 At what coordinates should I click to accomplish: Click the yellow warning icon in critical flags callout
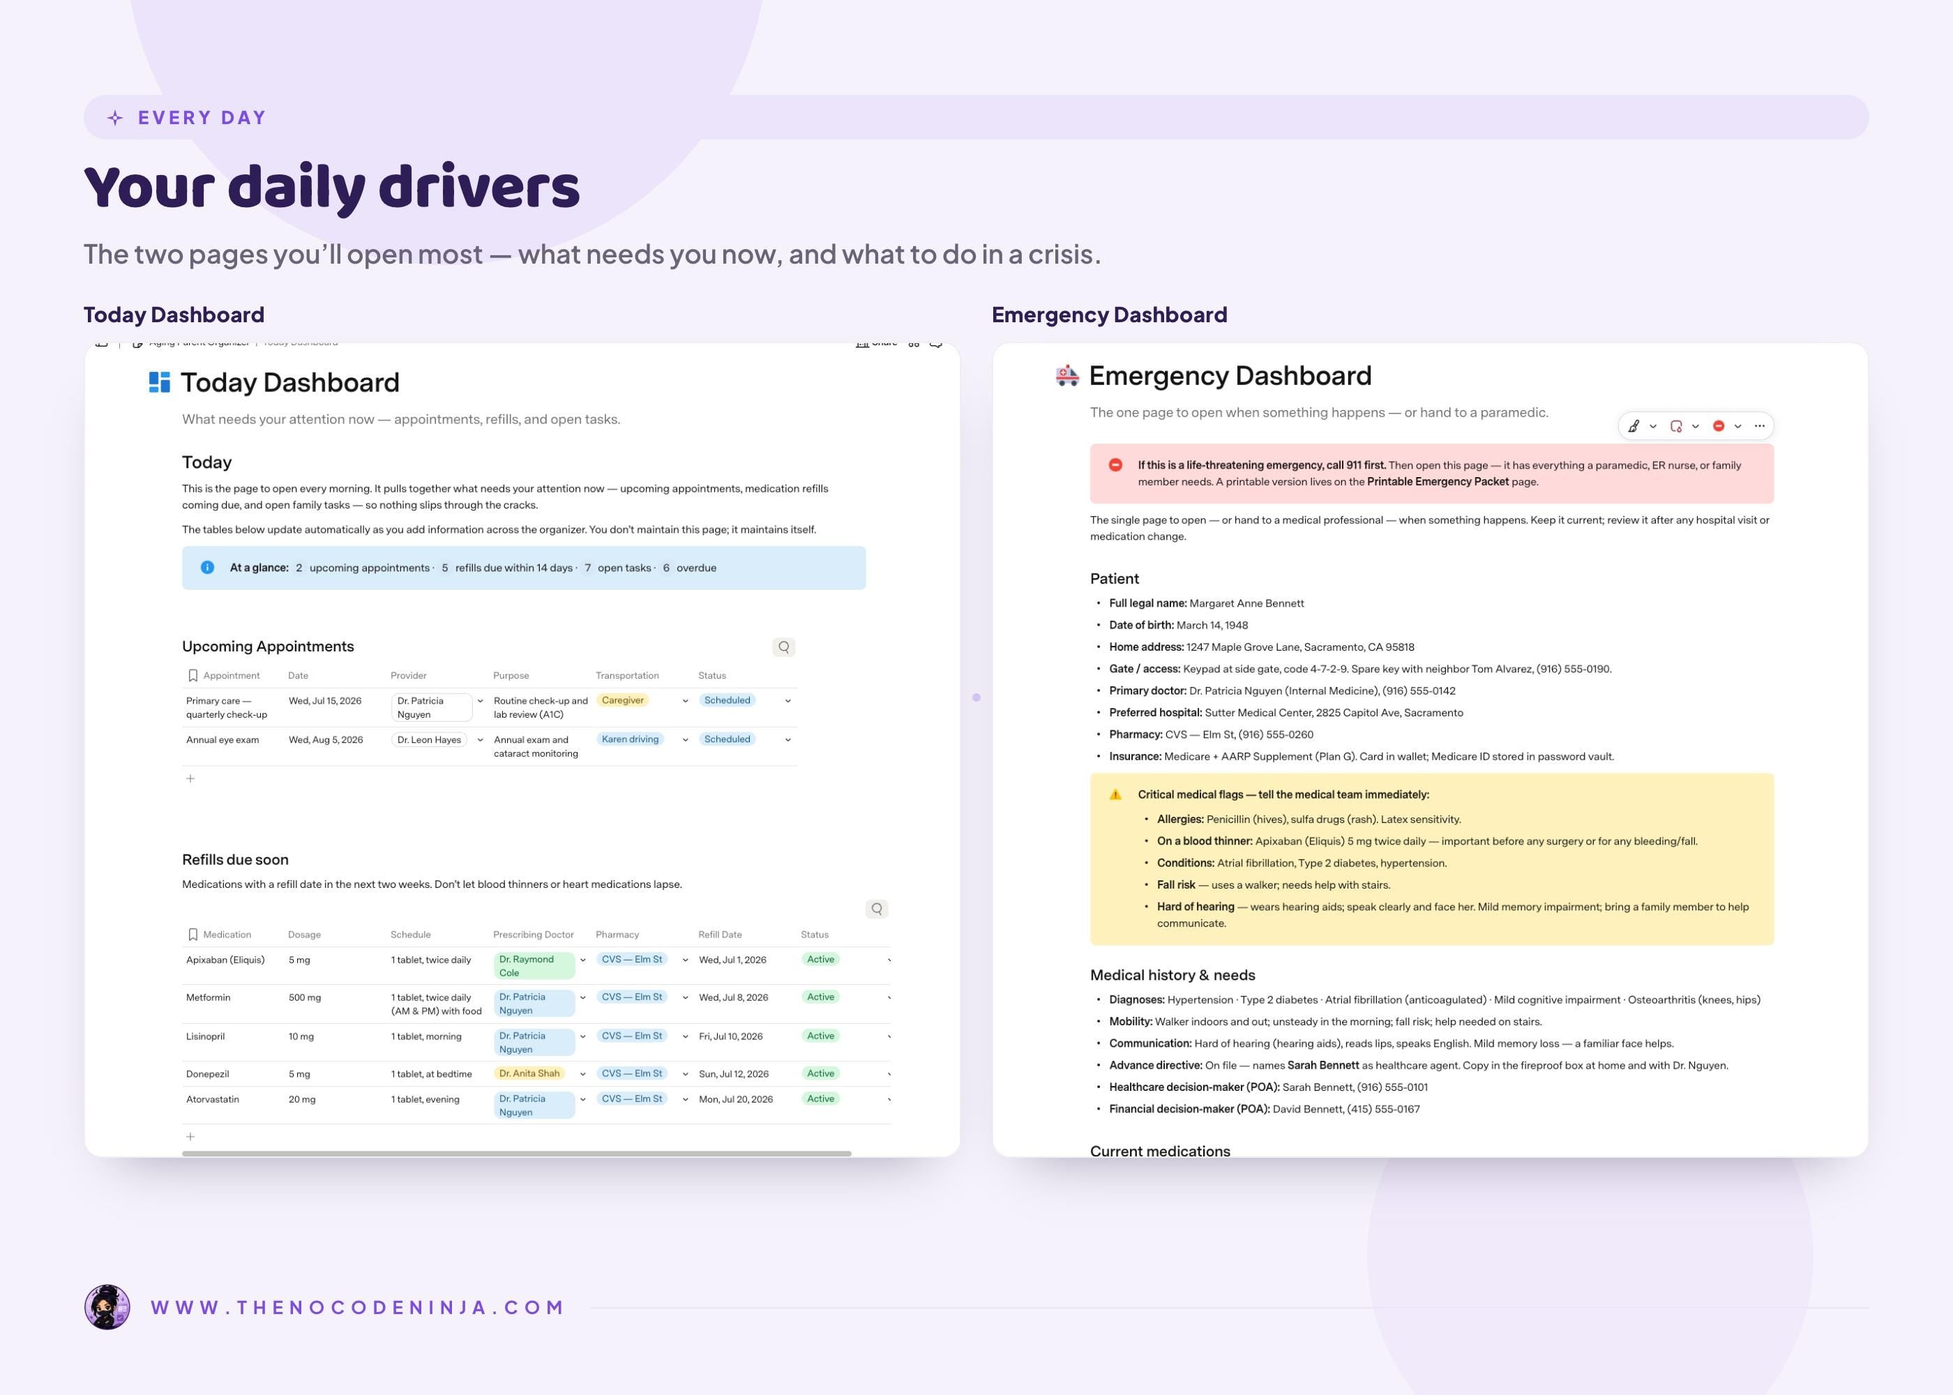pos(1115,794)
